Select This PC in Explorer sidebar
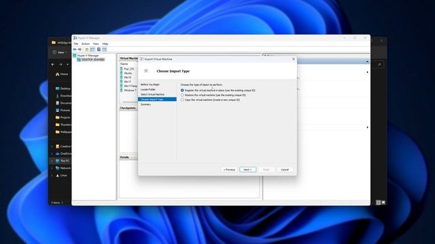Viewport: 435px width, 244px height. click(60, 161)
